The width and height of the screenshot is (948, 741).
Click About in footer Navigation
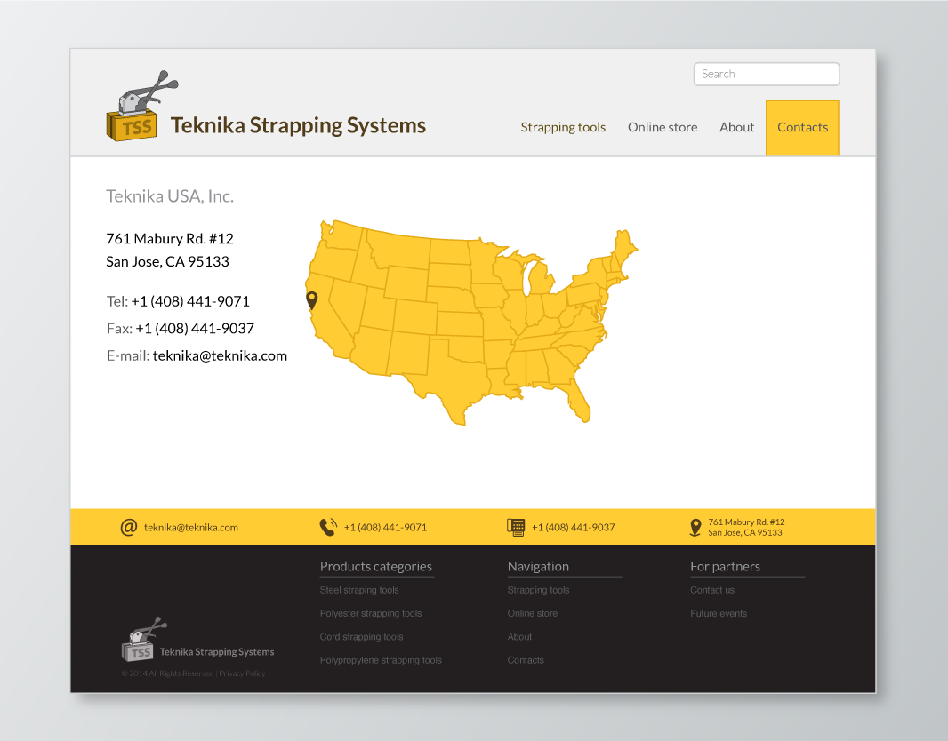519,637
